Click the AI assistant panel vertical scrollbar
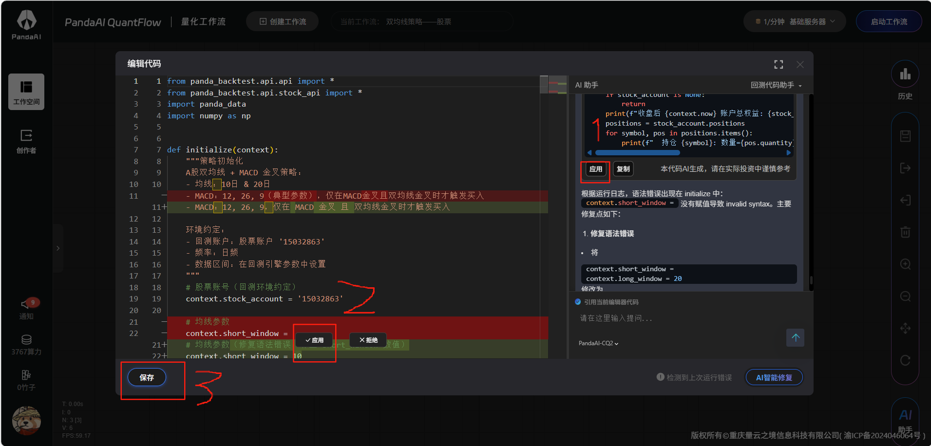 811,280
